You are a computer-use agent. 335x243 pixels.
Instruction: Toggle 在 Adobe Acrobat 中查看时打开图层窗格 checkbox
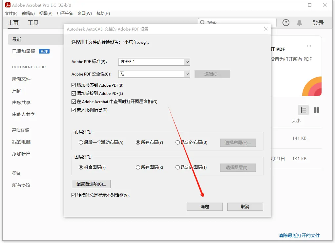74,101
